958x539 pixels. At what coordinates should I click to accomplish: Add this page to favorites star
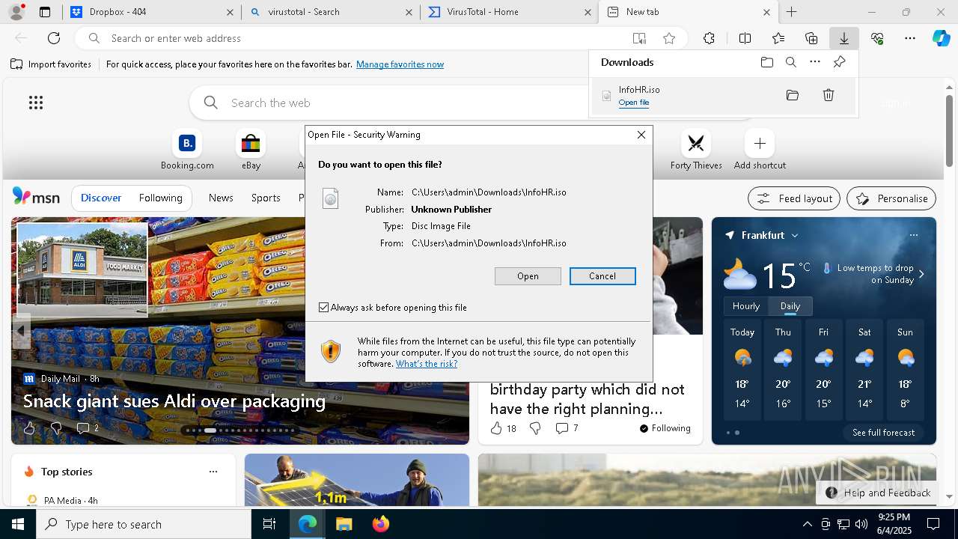click(669, 38)
